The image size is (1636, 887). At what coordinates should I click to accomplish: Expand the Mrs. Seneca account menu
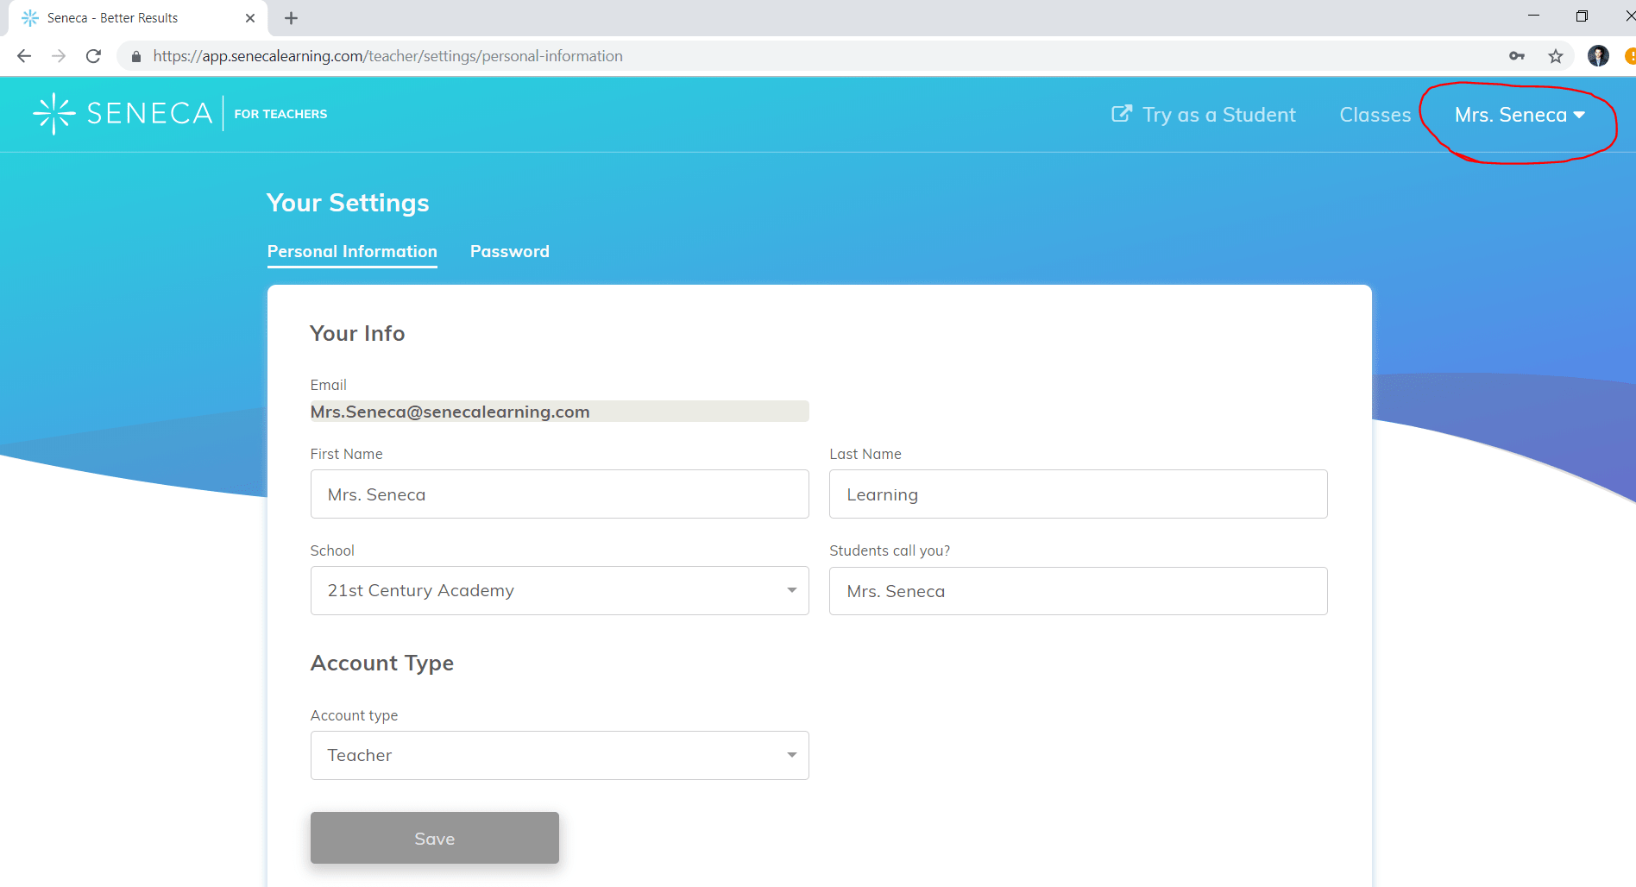(x=1518, y=114)
